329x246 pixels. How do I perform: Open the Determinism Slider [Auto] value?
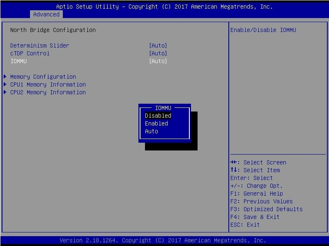[x=158, y=46]
